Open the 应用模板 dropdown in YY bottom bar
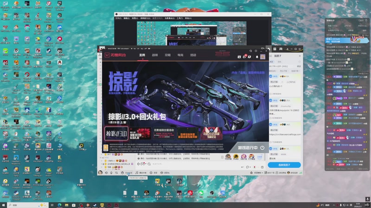 tap(257, 172)
